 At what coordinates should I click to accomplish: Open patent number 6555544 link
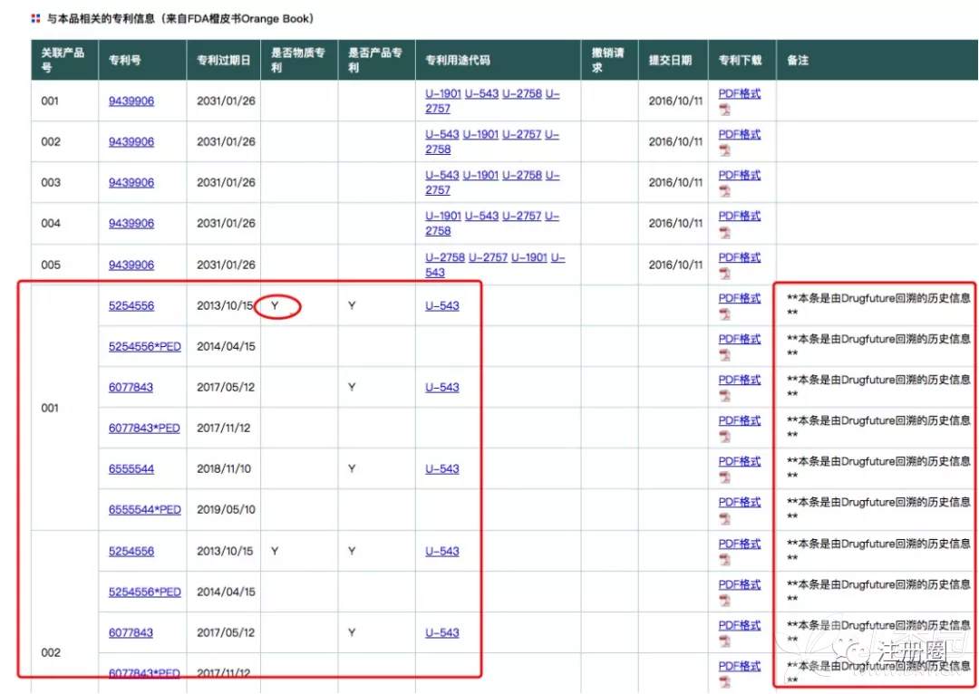tap(131, 468)
